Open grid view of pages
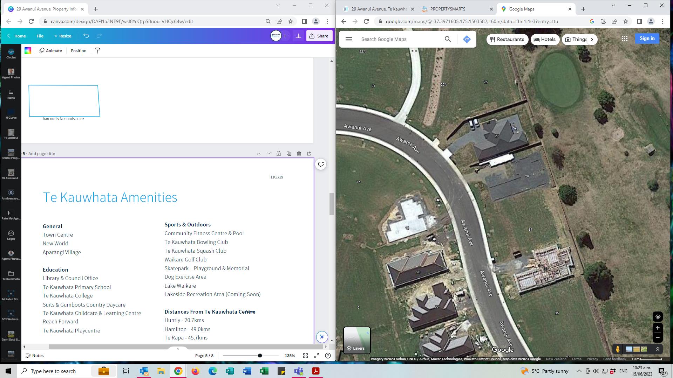673x378 pixels. 305,356
